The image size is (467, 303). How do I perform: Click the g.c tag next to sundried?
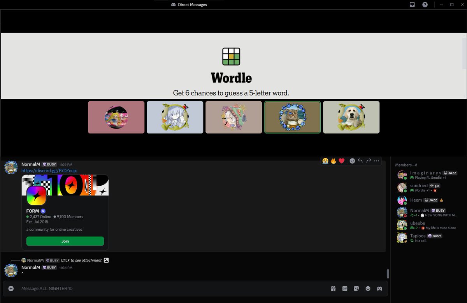coord(434,186)
